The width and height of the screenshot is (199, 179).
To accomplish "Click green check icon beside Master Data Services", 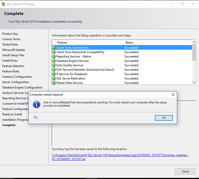I will pos(54,83).
